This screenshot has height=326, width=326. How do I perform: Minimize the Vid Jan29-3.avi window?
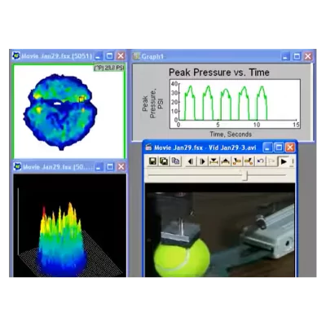coord(267,148)
